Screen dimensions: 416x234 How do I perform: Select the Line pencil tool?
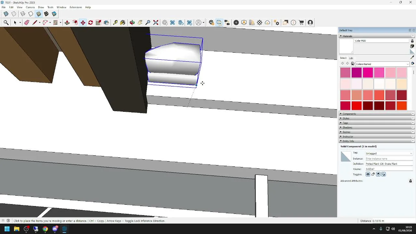pyautogui.click(x=35, y=22)
